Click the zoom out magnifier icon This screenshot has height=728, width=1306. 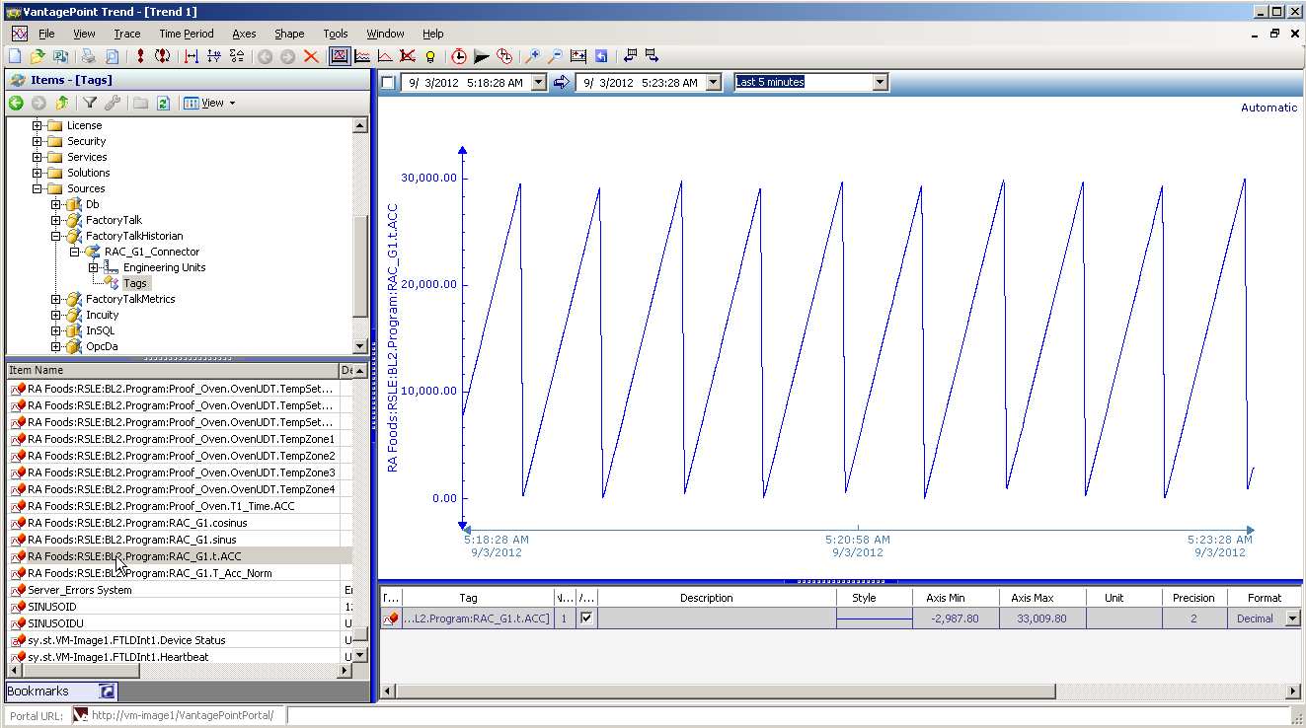pyautogui.click(x=555, y=56)
